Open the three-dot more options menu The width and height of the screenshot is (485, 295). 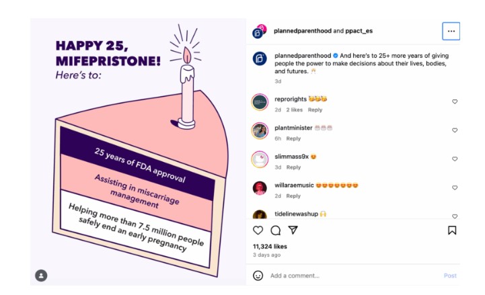(x=451, y=31)
